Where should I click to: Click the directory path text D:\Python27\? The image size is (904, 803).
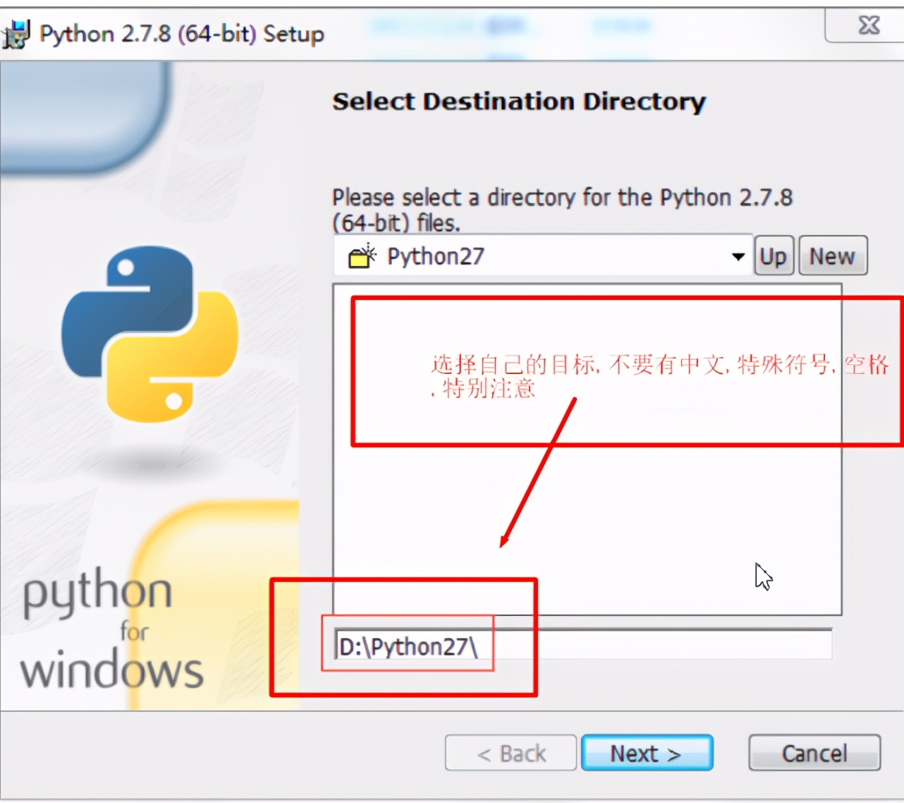pyautogui.click(x=409, y=646)
